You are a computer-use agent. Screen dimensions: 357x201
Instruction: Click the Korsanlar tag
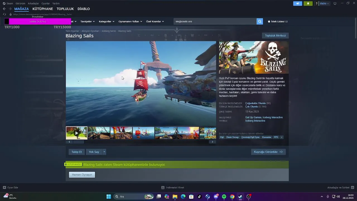coord(267,137)
